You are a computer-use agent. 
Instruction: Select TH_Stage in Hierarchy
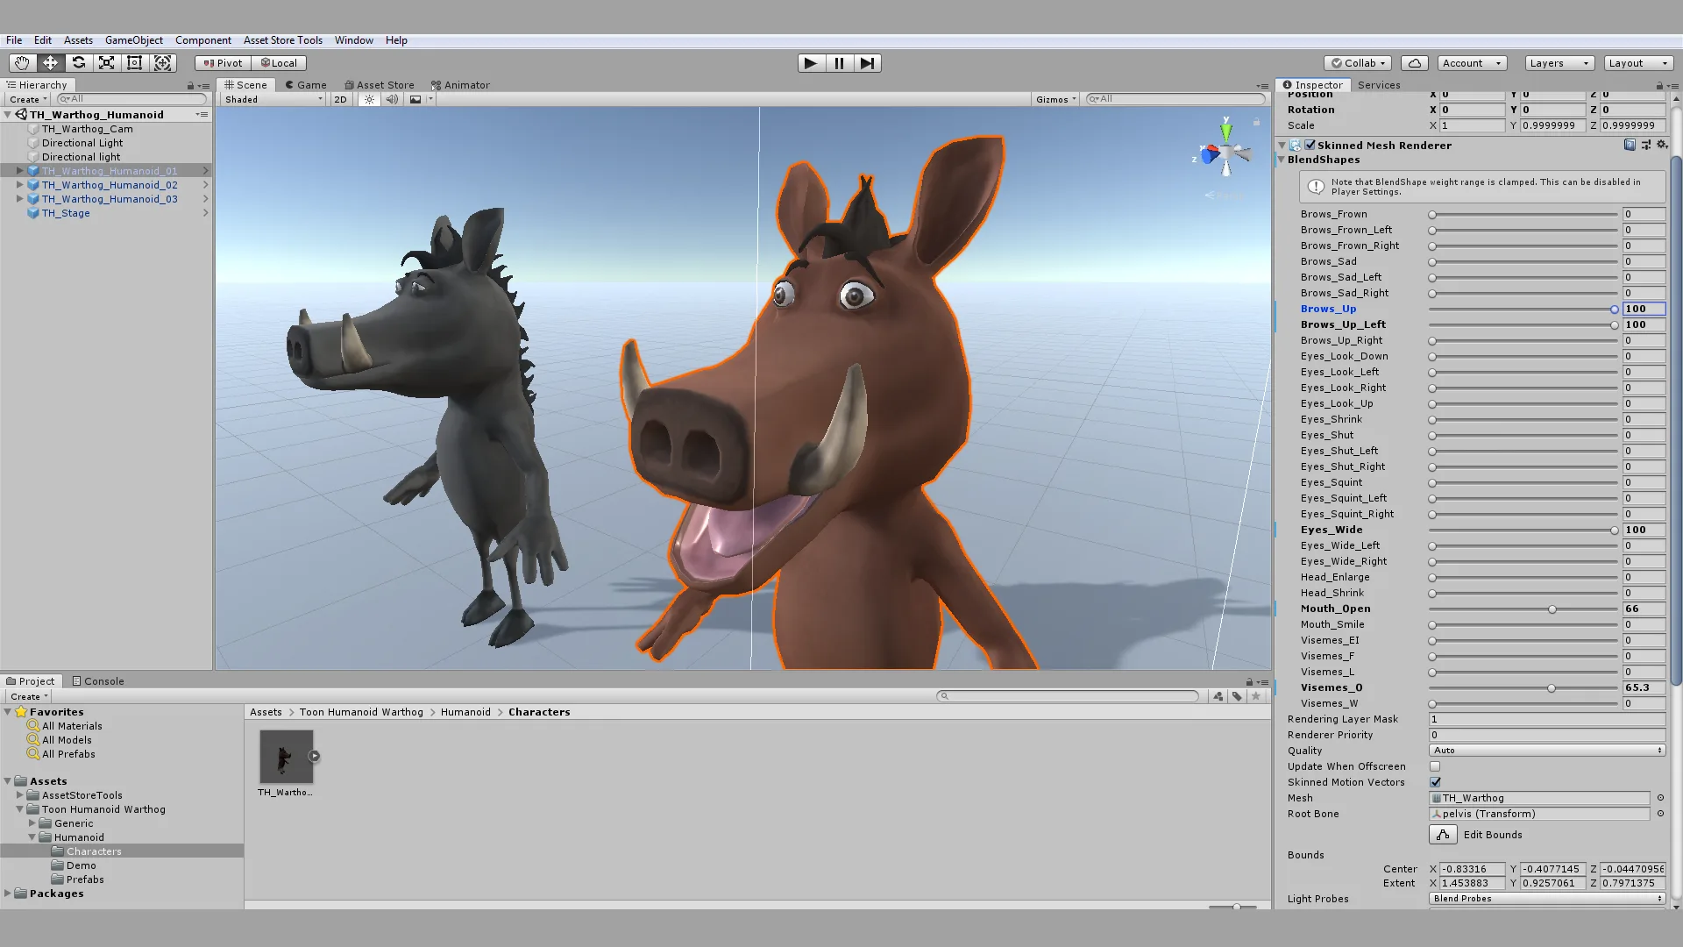66,213
